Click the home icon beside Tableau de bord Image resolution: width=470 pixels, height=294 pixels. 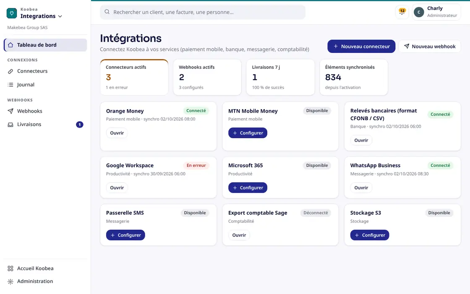pyautogui.click(x=10, y=45)
